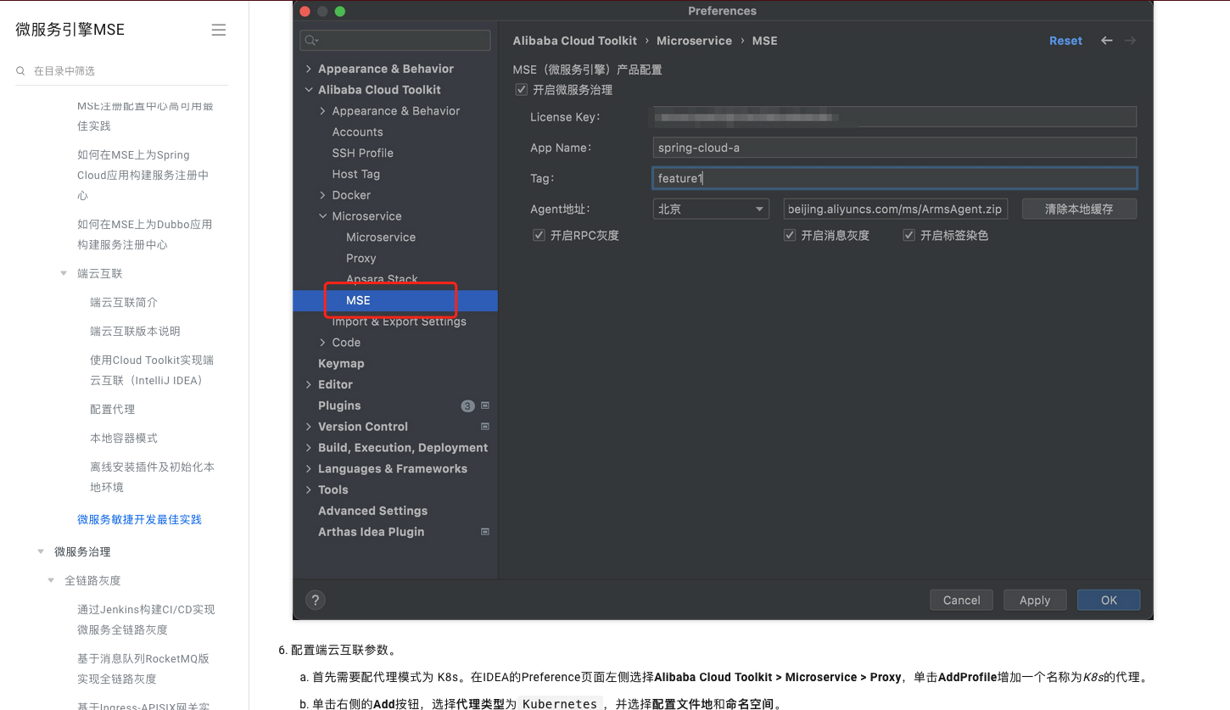The width and height of the screenshot is (1230, 710).
Task: Open the Keymap settings
Action: point(341,363)
